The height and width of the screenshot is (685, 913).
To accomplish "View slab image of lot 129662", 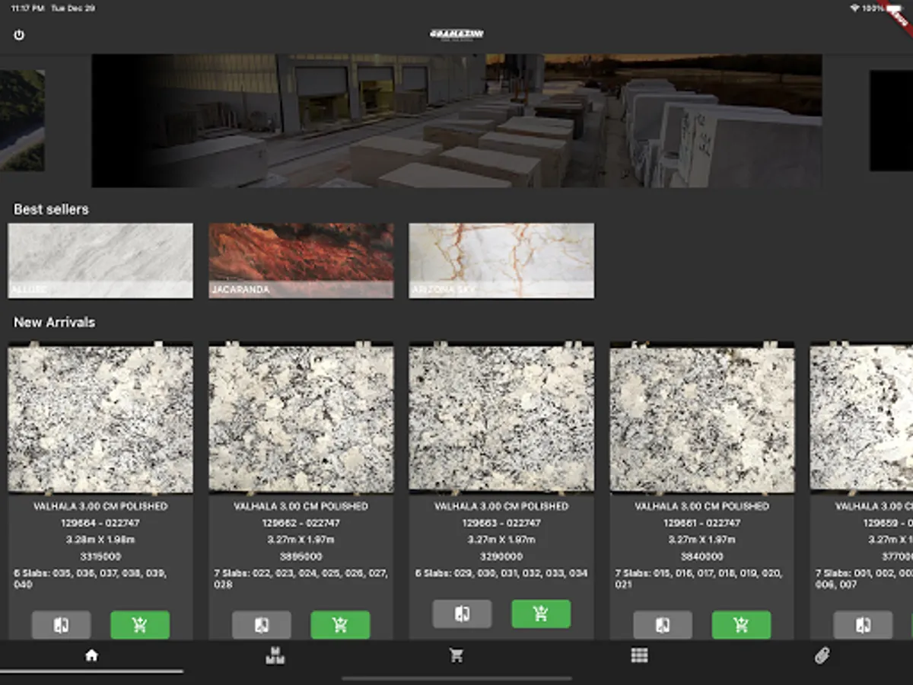I will (x=301, y=418).
